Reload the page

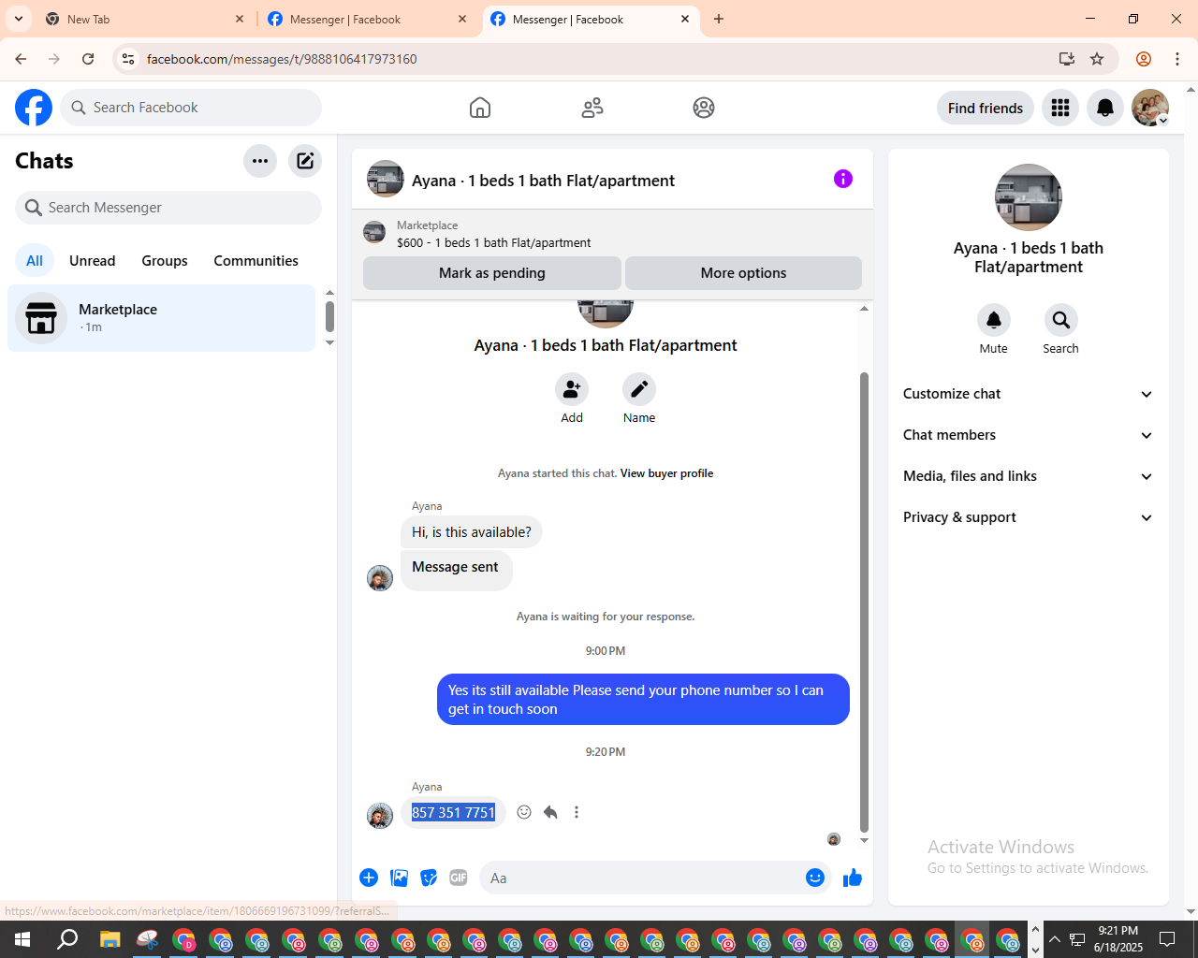click(x=88, y=59)
